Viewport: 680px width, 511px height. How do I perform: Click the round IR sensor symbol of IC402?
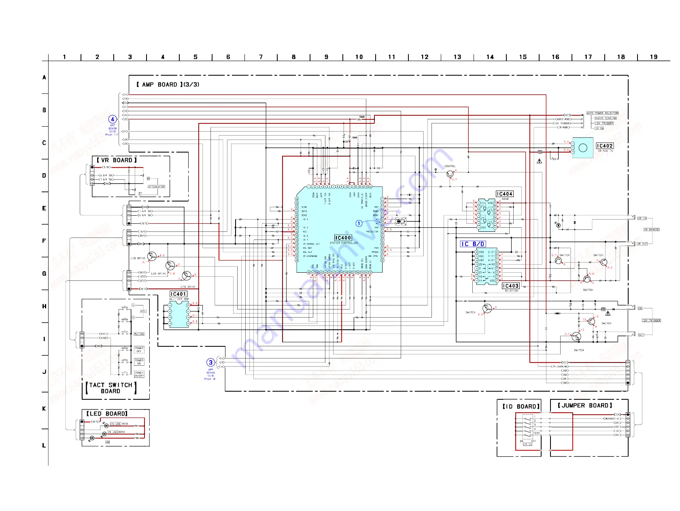coord(583,148)
